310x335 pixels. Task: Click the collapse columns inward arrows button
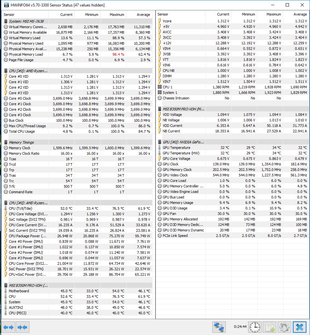pyautogui.click(x=23, y=327)
